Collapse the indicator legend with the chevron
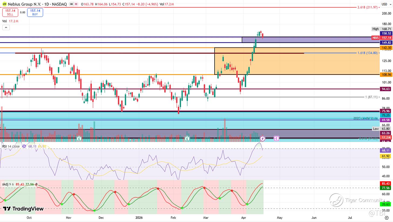 (x=6, y=27)
